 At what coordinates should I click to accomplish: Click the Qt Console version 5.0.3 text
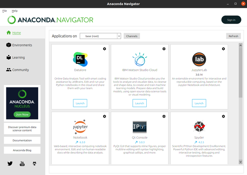pyautogui.click(x=142, y=142)
